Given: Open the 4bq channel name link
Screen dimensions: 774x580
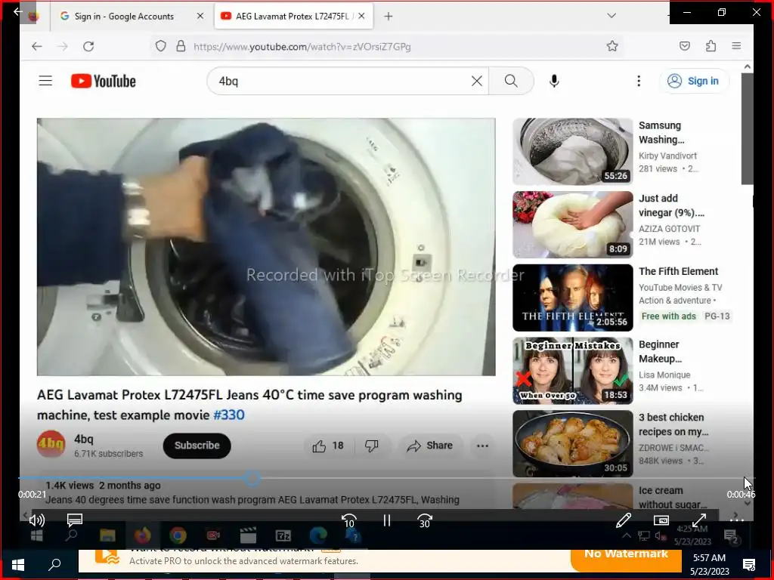Looking at the screenshot, I should [x=83, y=439].
